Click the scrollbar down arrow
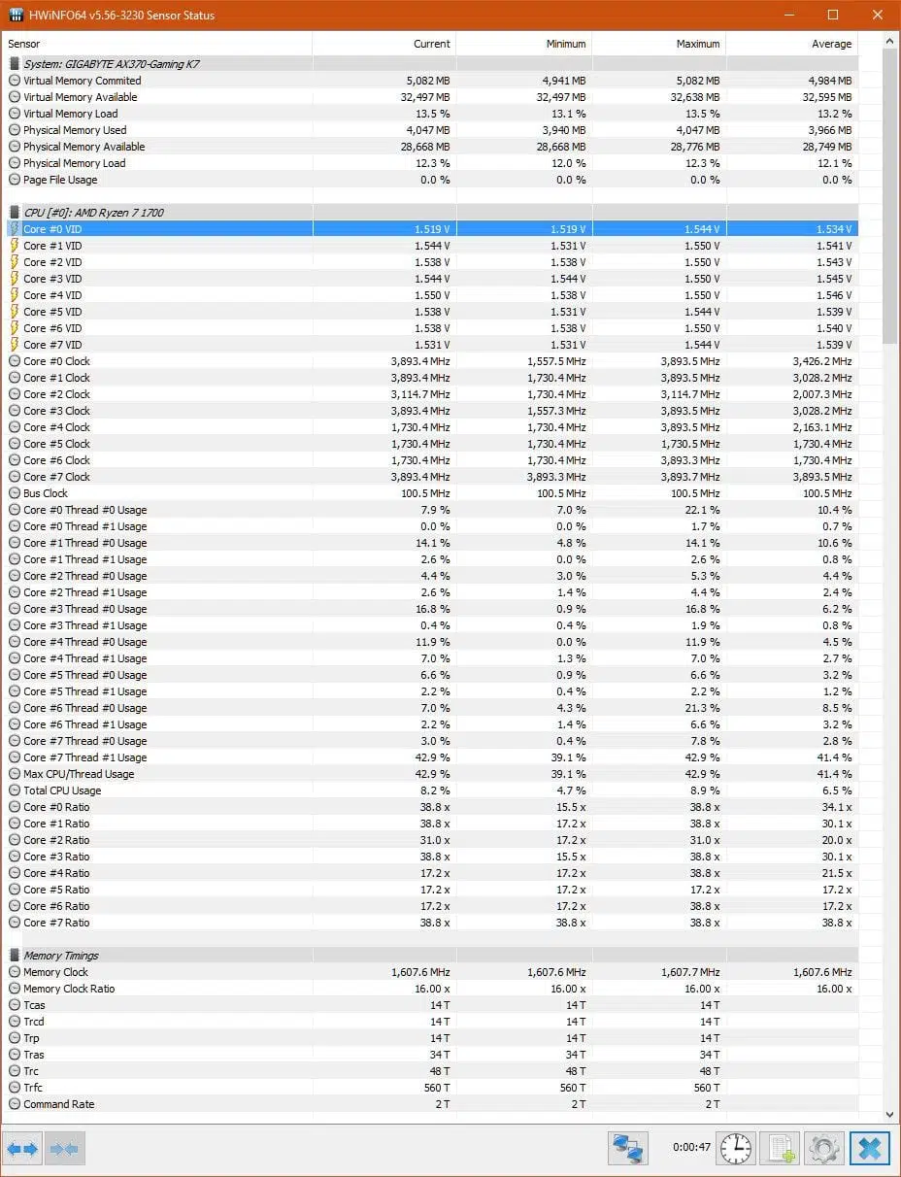 click(890, 1116)
